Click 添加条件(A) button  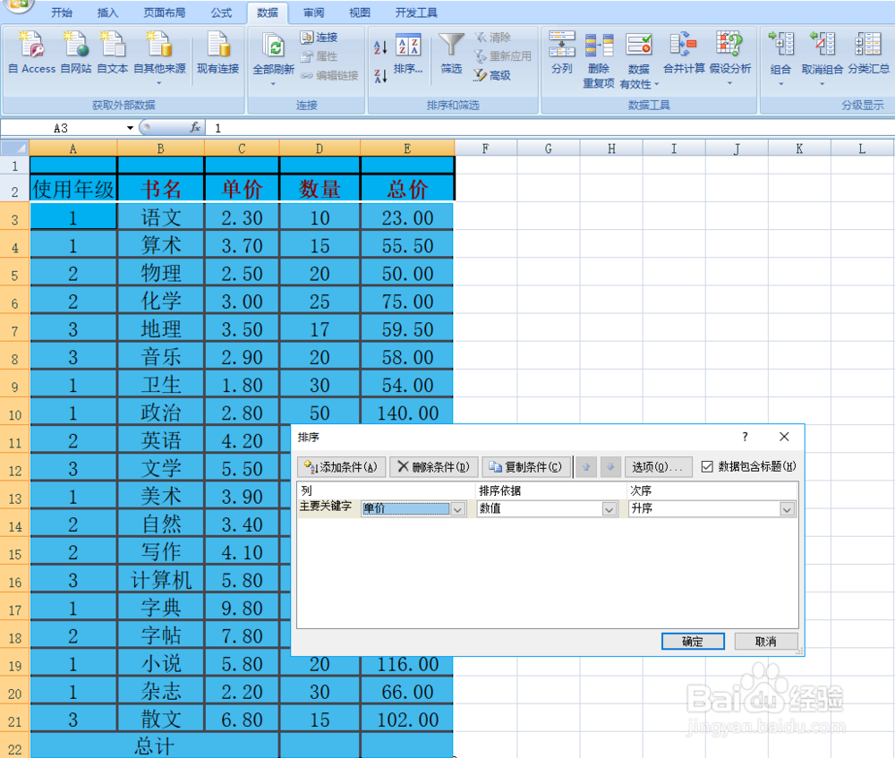[x=341, y=467]
